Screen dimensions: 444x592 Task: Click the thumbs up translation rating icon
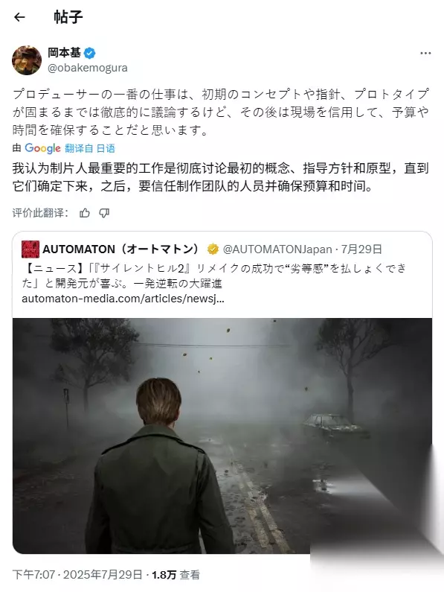pos(85,213)
